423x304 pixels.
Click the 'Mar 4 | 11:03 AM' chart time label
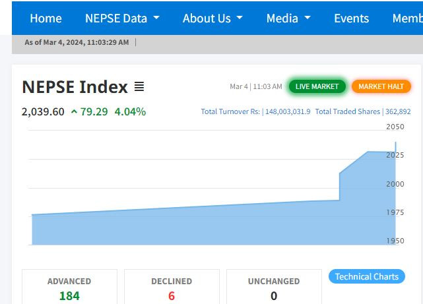[256, 86]
